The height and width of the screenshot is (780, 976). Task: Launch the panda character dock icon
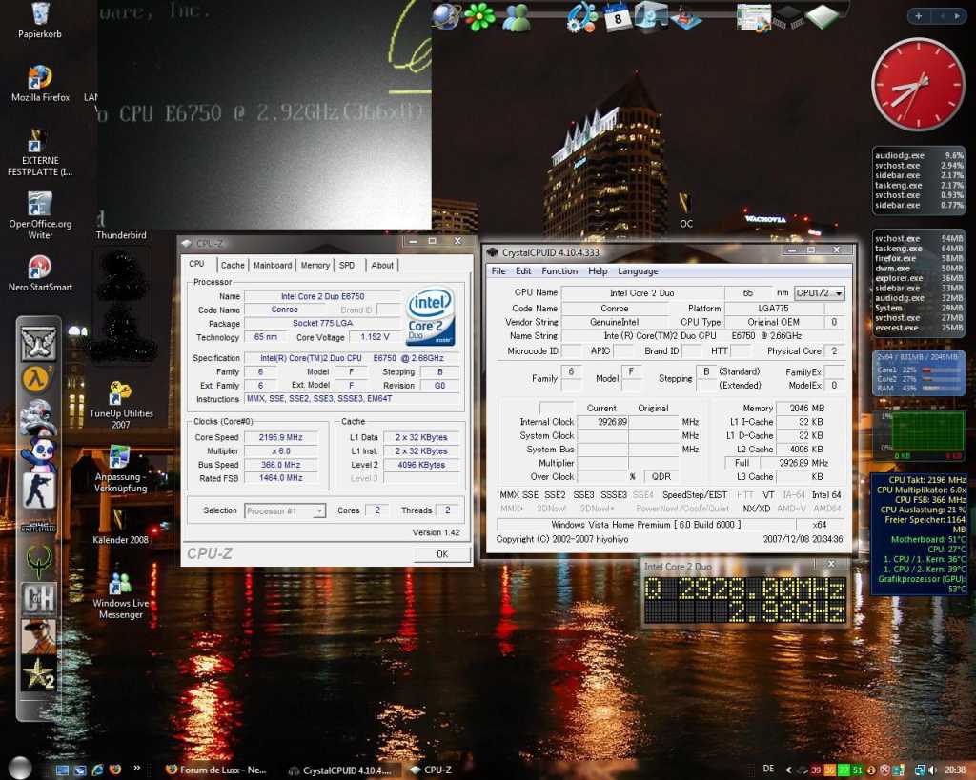[38, 454]
